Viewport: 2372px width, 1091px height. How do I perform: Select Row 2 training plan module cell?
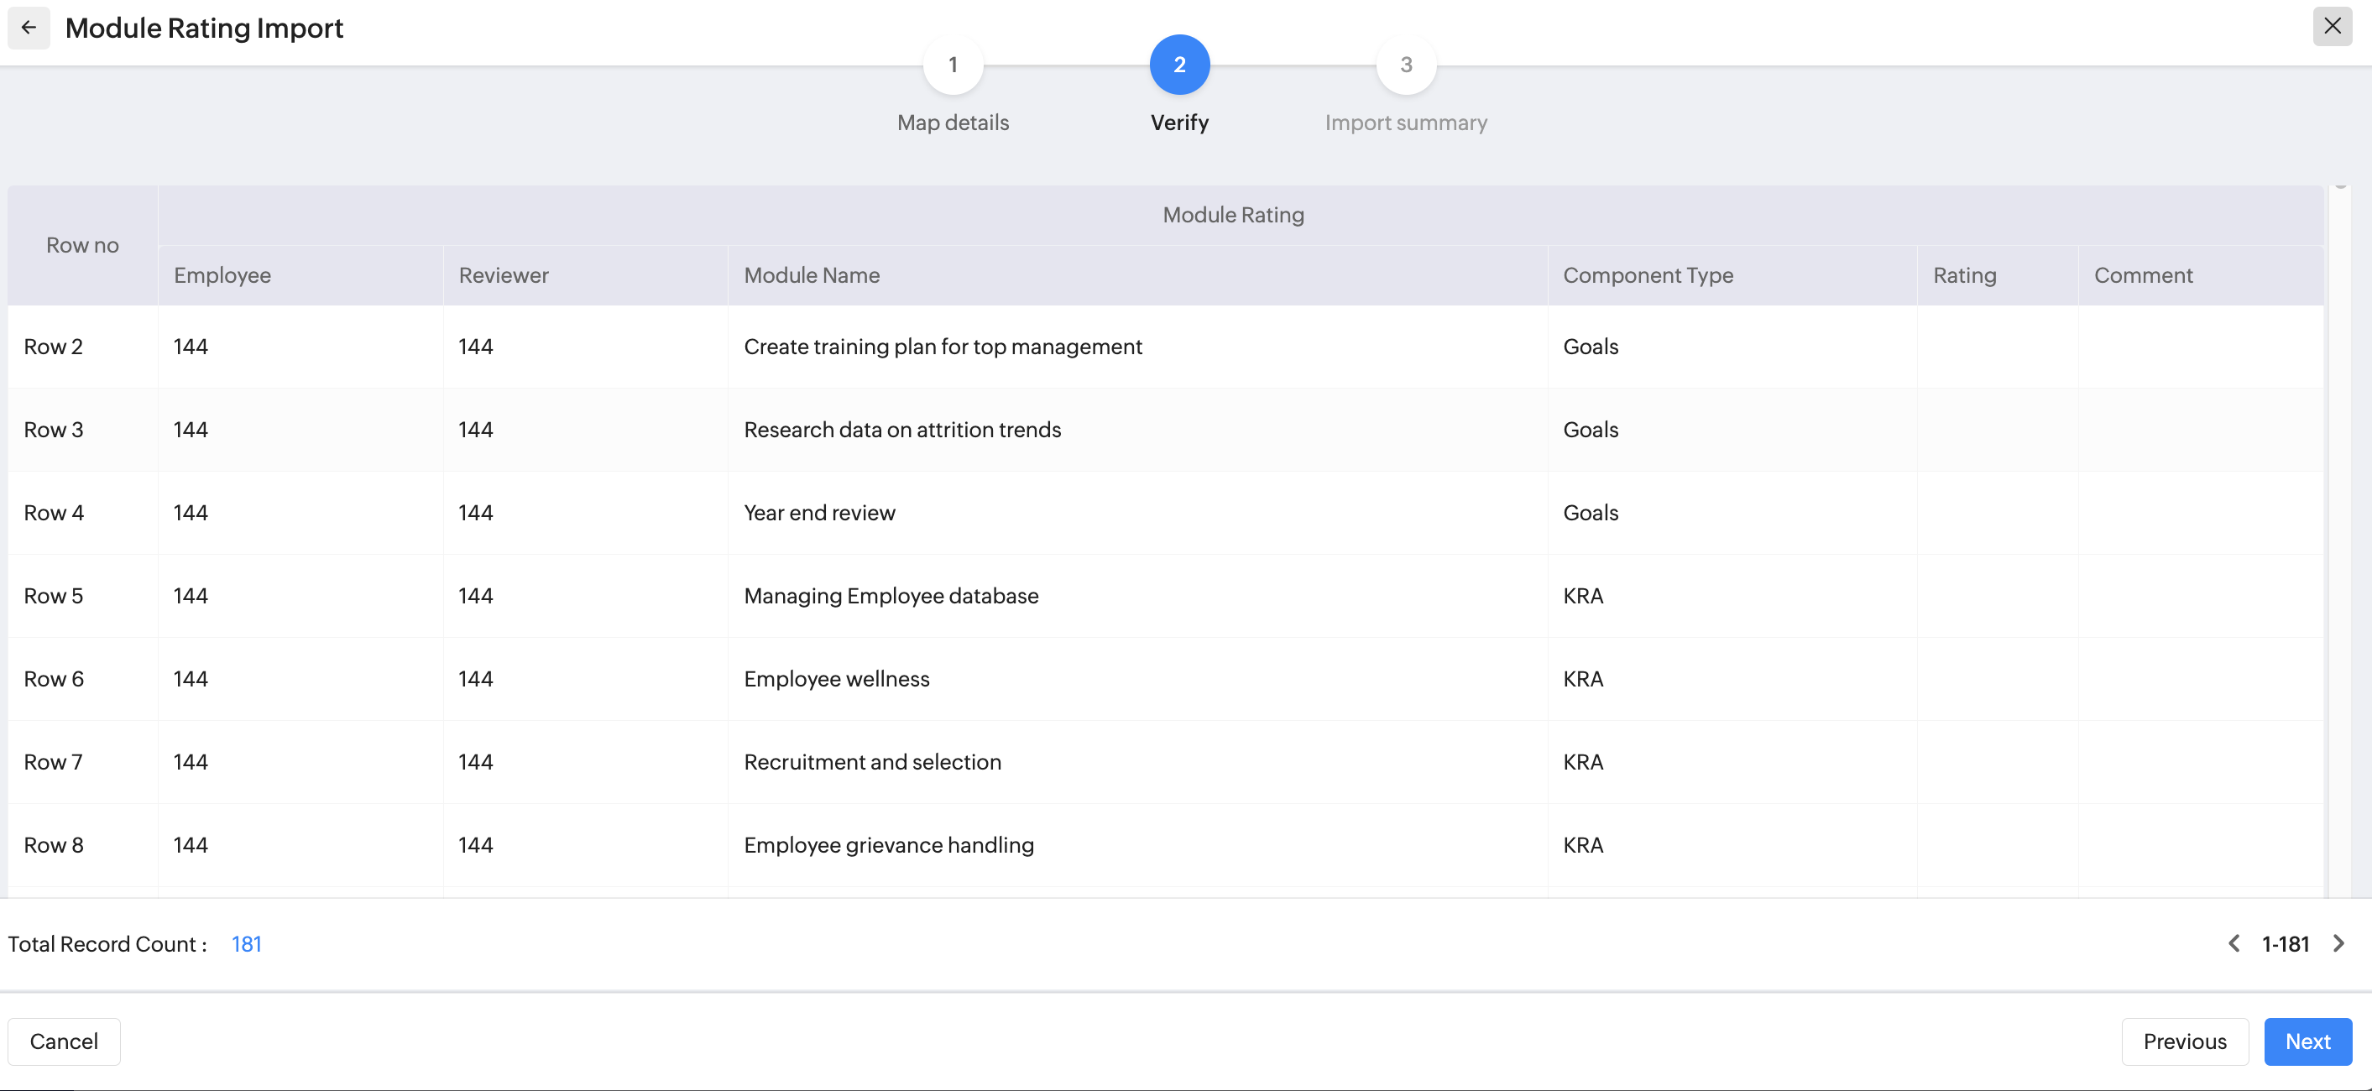(942, 347)
